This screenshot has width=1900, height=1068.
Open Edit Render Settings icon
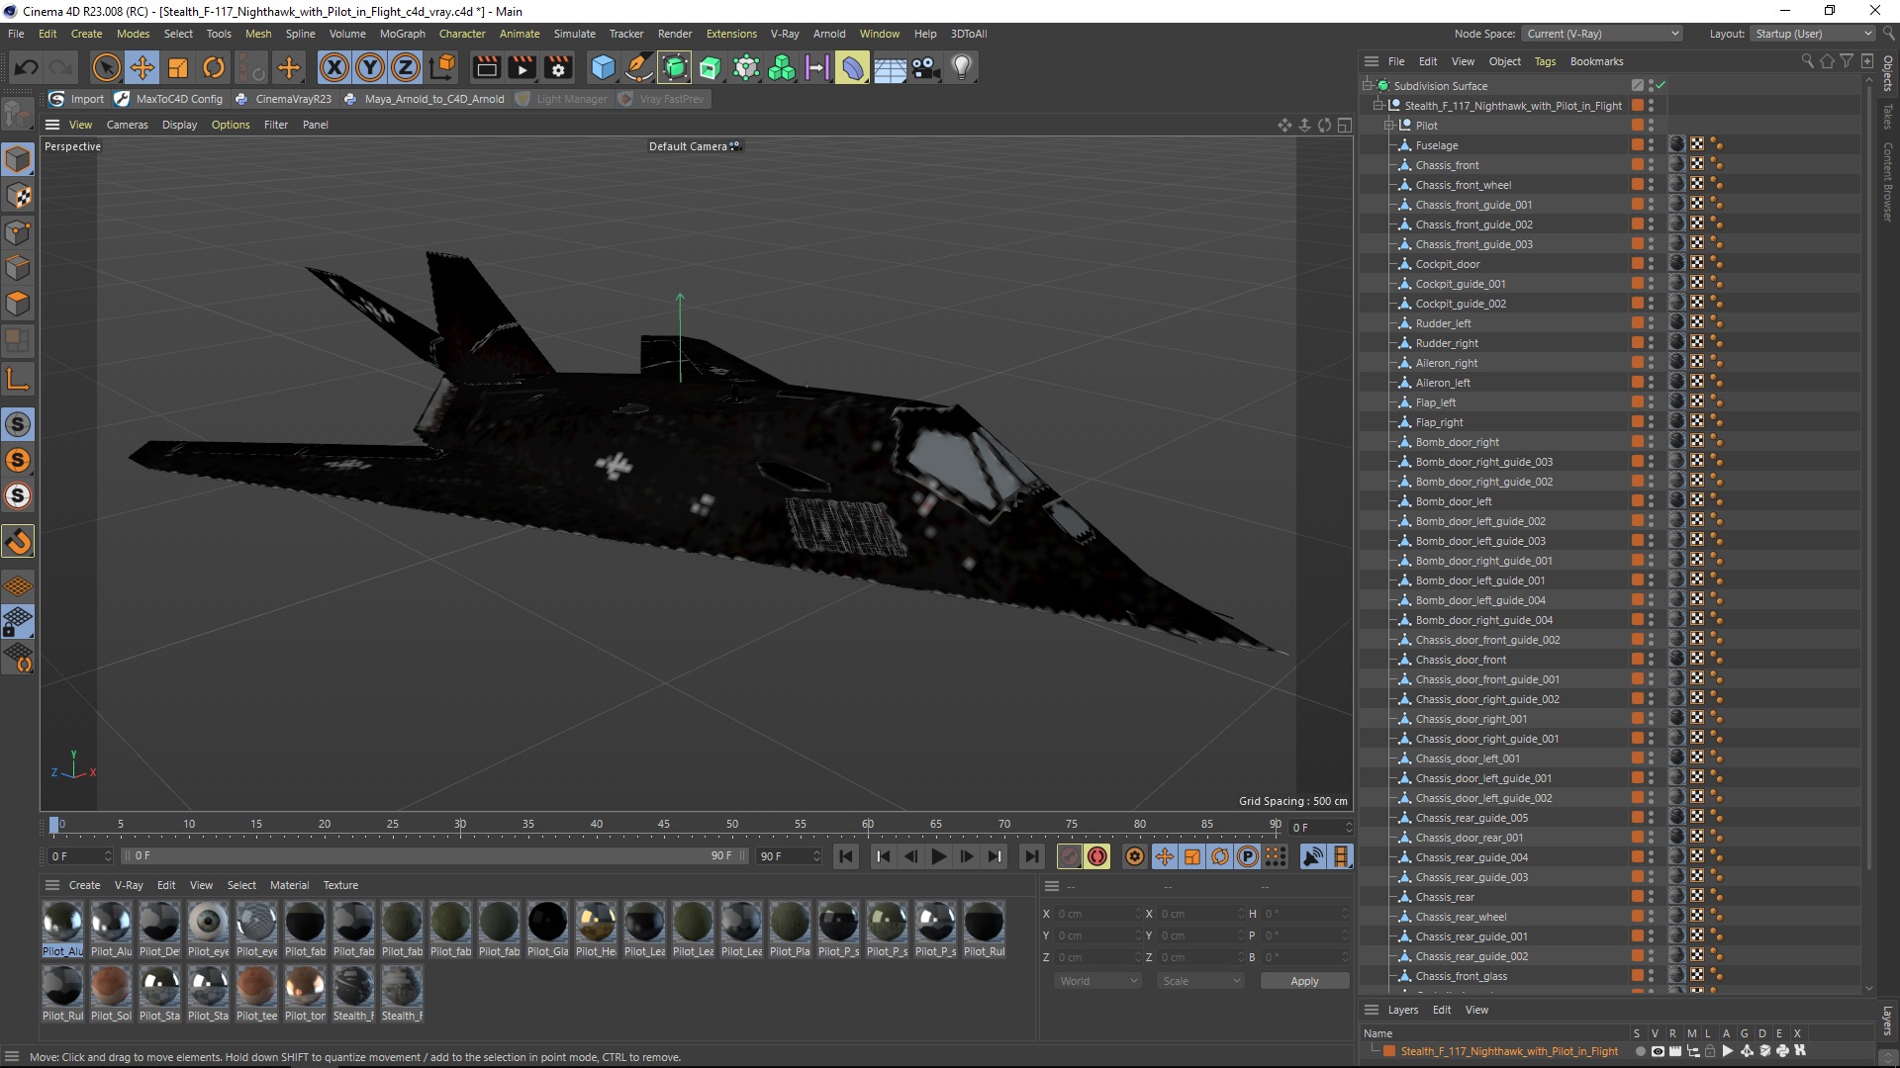[558, 67]
